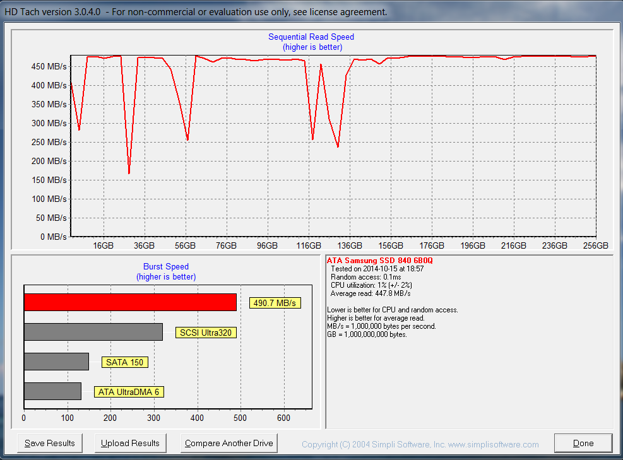The width and height of the screenshot is (623, 460).
Task: Click the 0 MB/s axis label
Action: pyautogui.click(x=53, y=237)
